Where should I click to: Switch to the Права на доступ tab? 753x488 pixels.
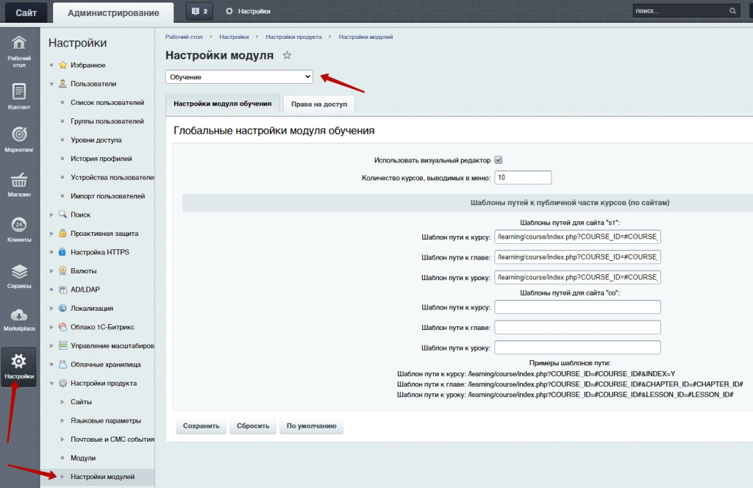[x=318, y=104]
